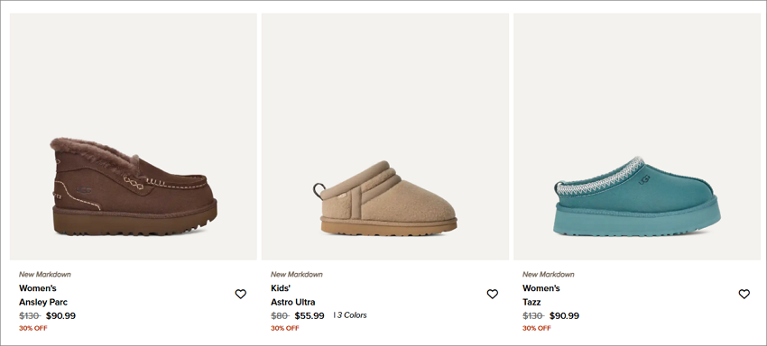Click 30% OFF text under Tazz

tap(536, 328)
